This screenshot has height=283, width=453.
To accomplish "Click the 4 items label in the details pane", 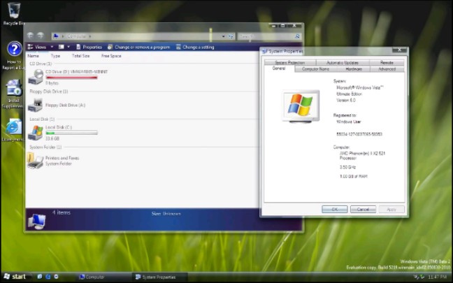I will 62,212.
